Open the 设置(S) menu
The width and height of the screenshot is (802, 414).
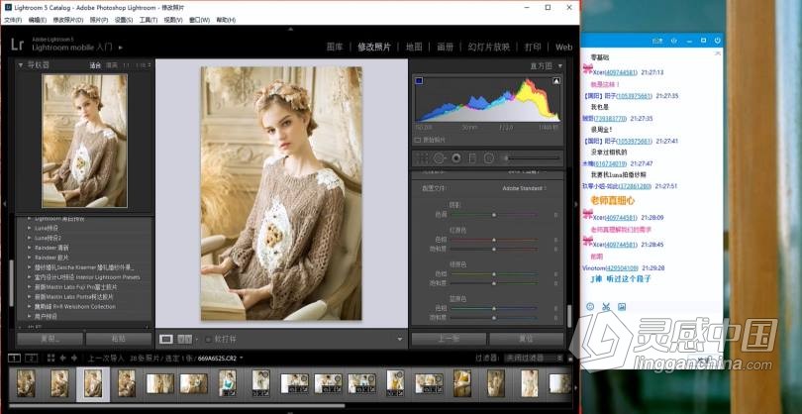[123, 20]
